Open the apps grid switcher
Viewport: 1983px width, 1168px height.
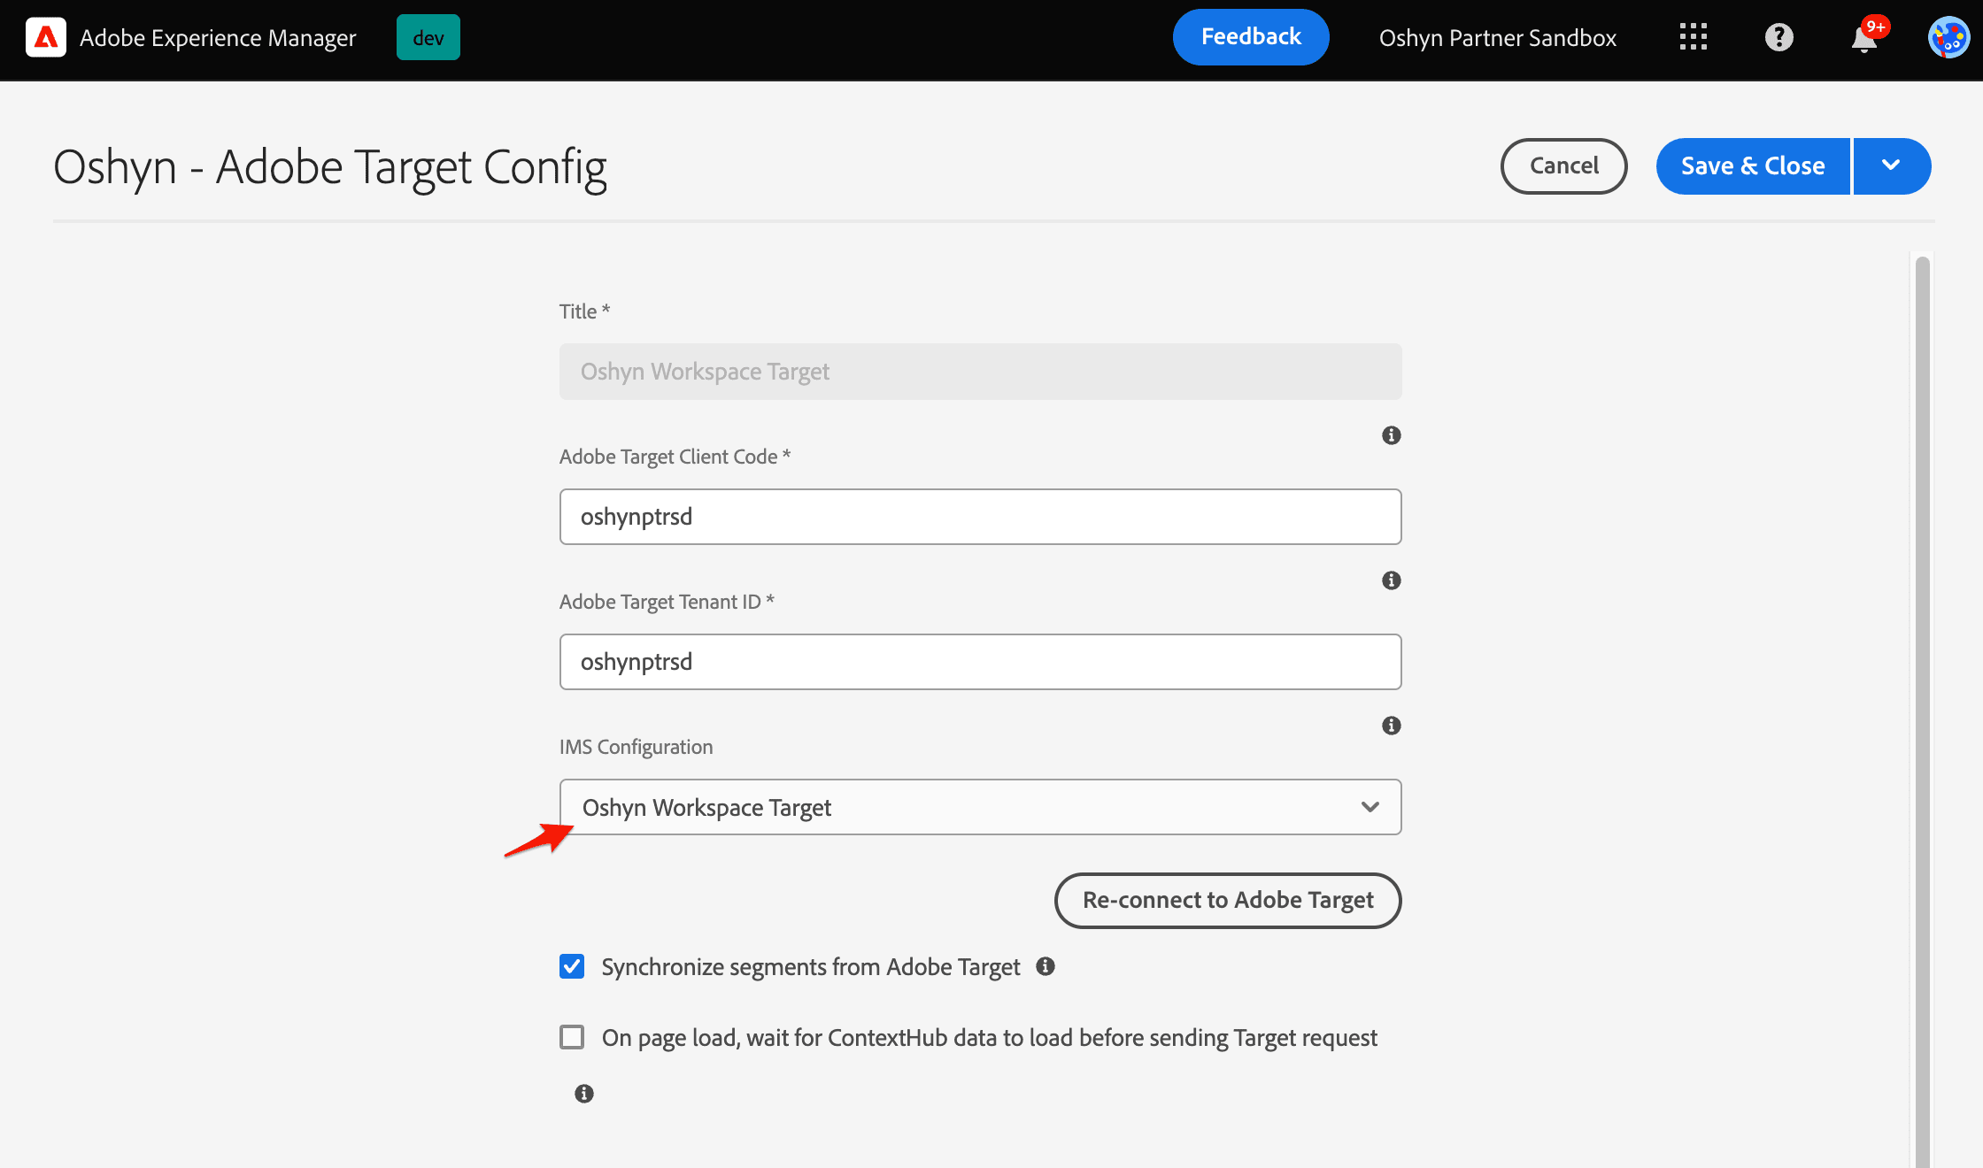point(1693,37)
